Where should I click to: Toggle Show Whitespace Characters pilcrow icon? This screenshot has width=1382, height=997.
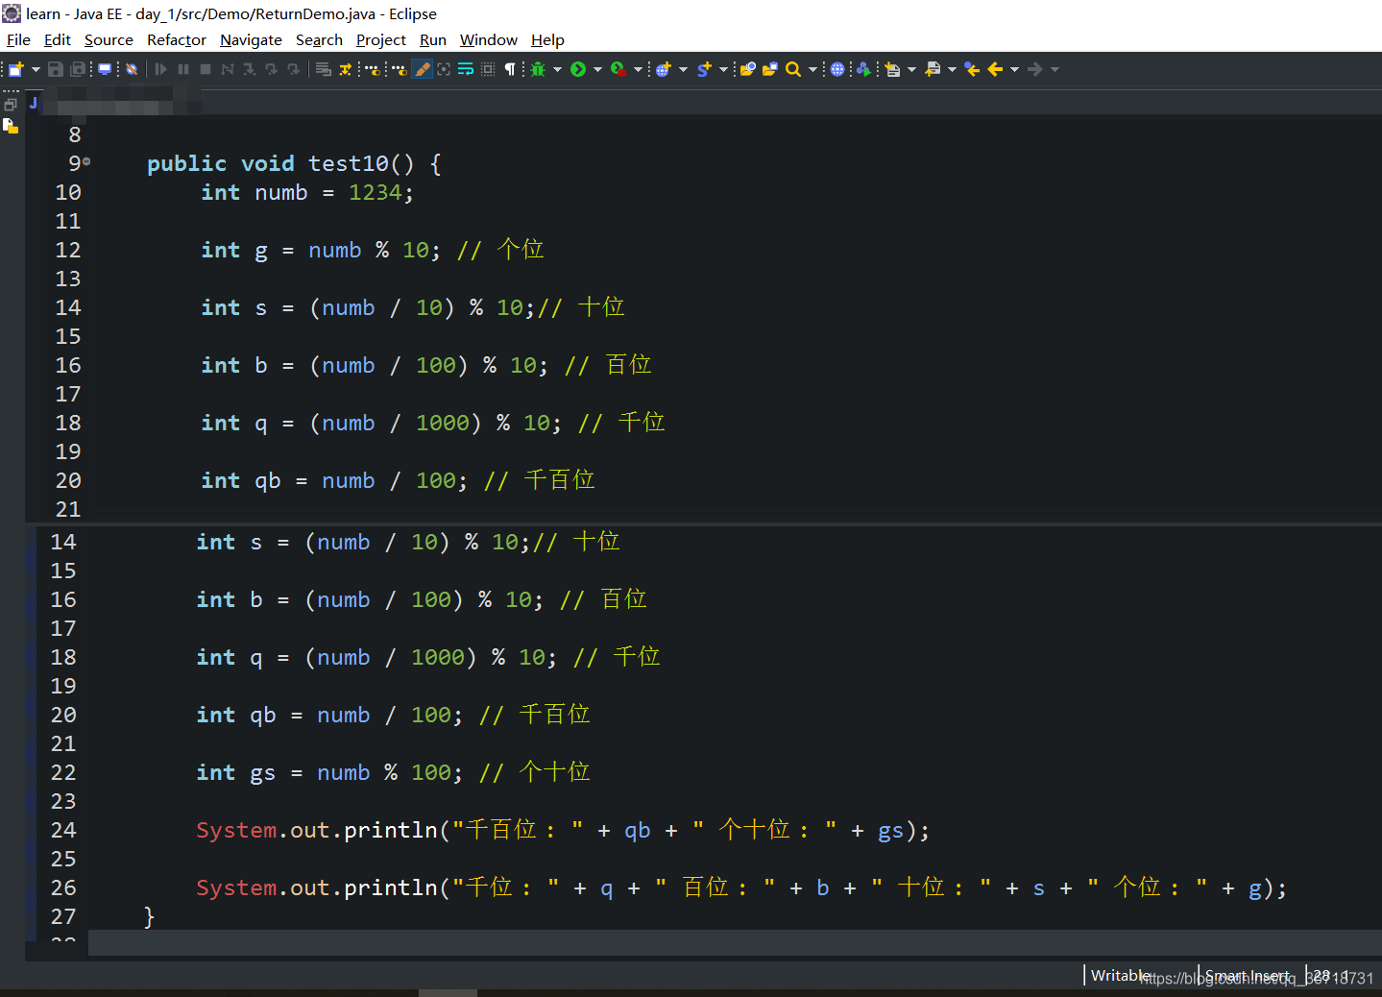click(510, 69)
